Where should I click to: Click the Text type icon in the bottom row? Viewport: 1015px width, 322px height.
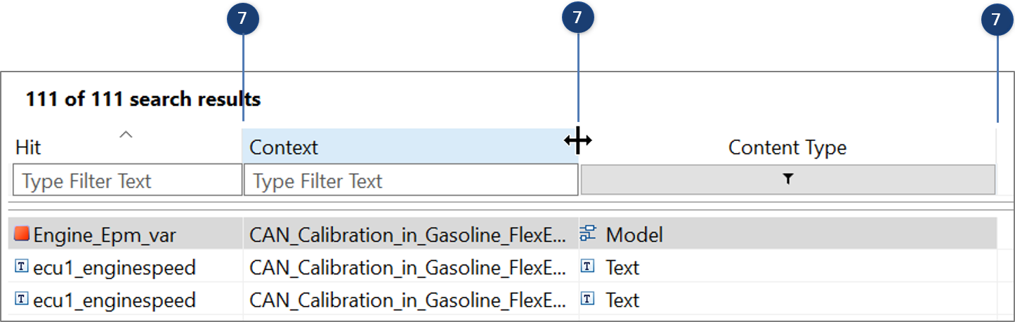point(589,300)
